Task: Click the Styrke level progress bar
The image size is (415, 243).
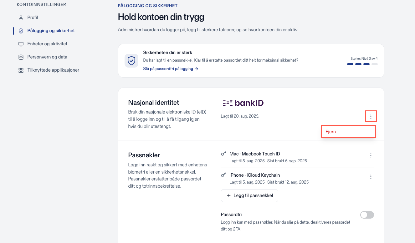Action: tap(362, 64)
